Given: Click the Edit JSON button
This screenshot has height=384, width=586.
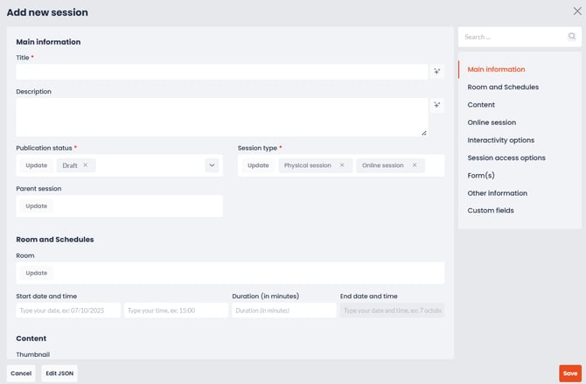Looking at the screenshot, I should [59, 373].
